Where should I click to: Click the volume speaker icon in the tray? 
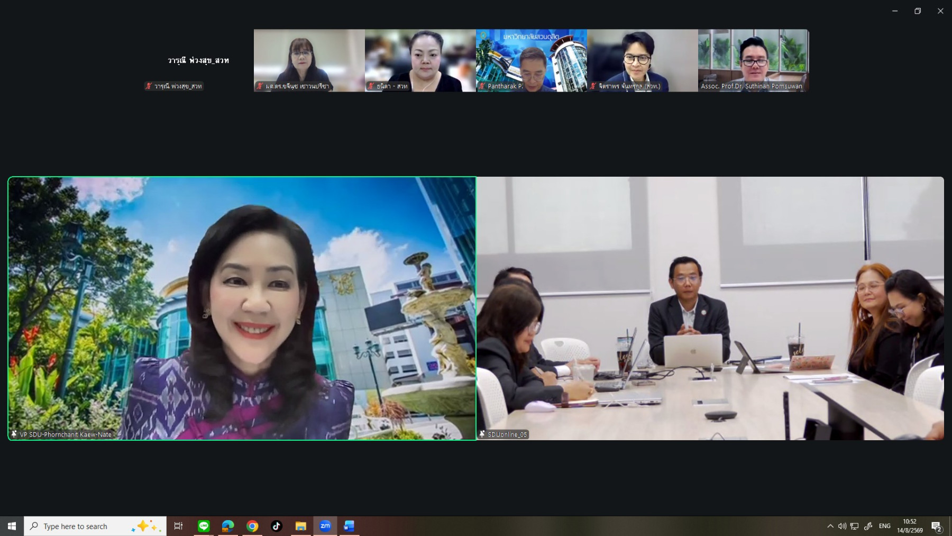842,526
